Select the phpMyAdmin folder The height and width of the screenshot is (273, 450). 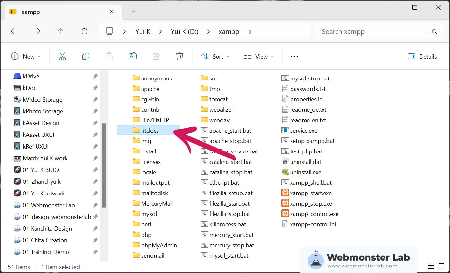[x=159, y=245]
